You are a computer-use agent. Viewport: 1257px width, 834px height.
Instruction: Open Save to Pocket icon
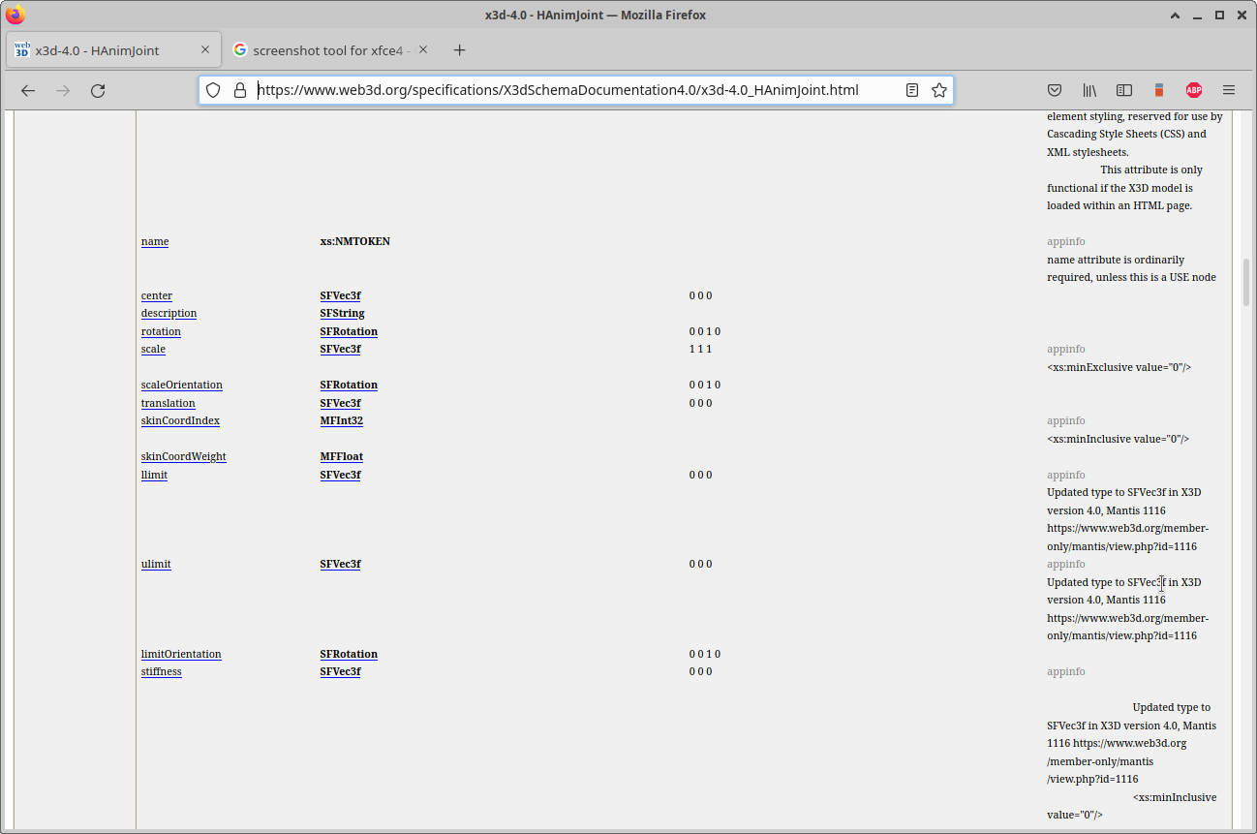[1055, 90]
